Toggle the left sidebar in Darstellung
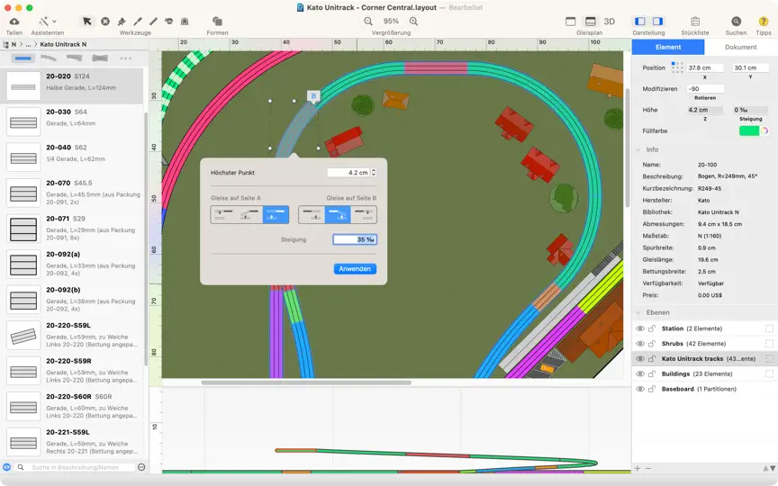This screenshot has height=486, width=778. [640, 22]
